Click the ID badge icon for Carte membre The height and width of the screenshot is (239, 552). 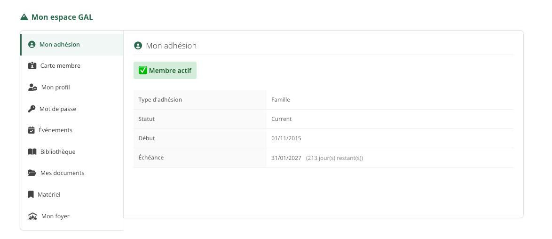click(x=32, y=65)
